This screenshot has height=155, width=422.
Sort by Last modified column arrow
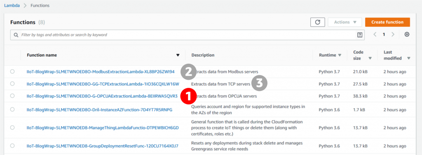(x=409, y=58)
